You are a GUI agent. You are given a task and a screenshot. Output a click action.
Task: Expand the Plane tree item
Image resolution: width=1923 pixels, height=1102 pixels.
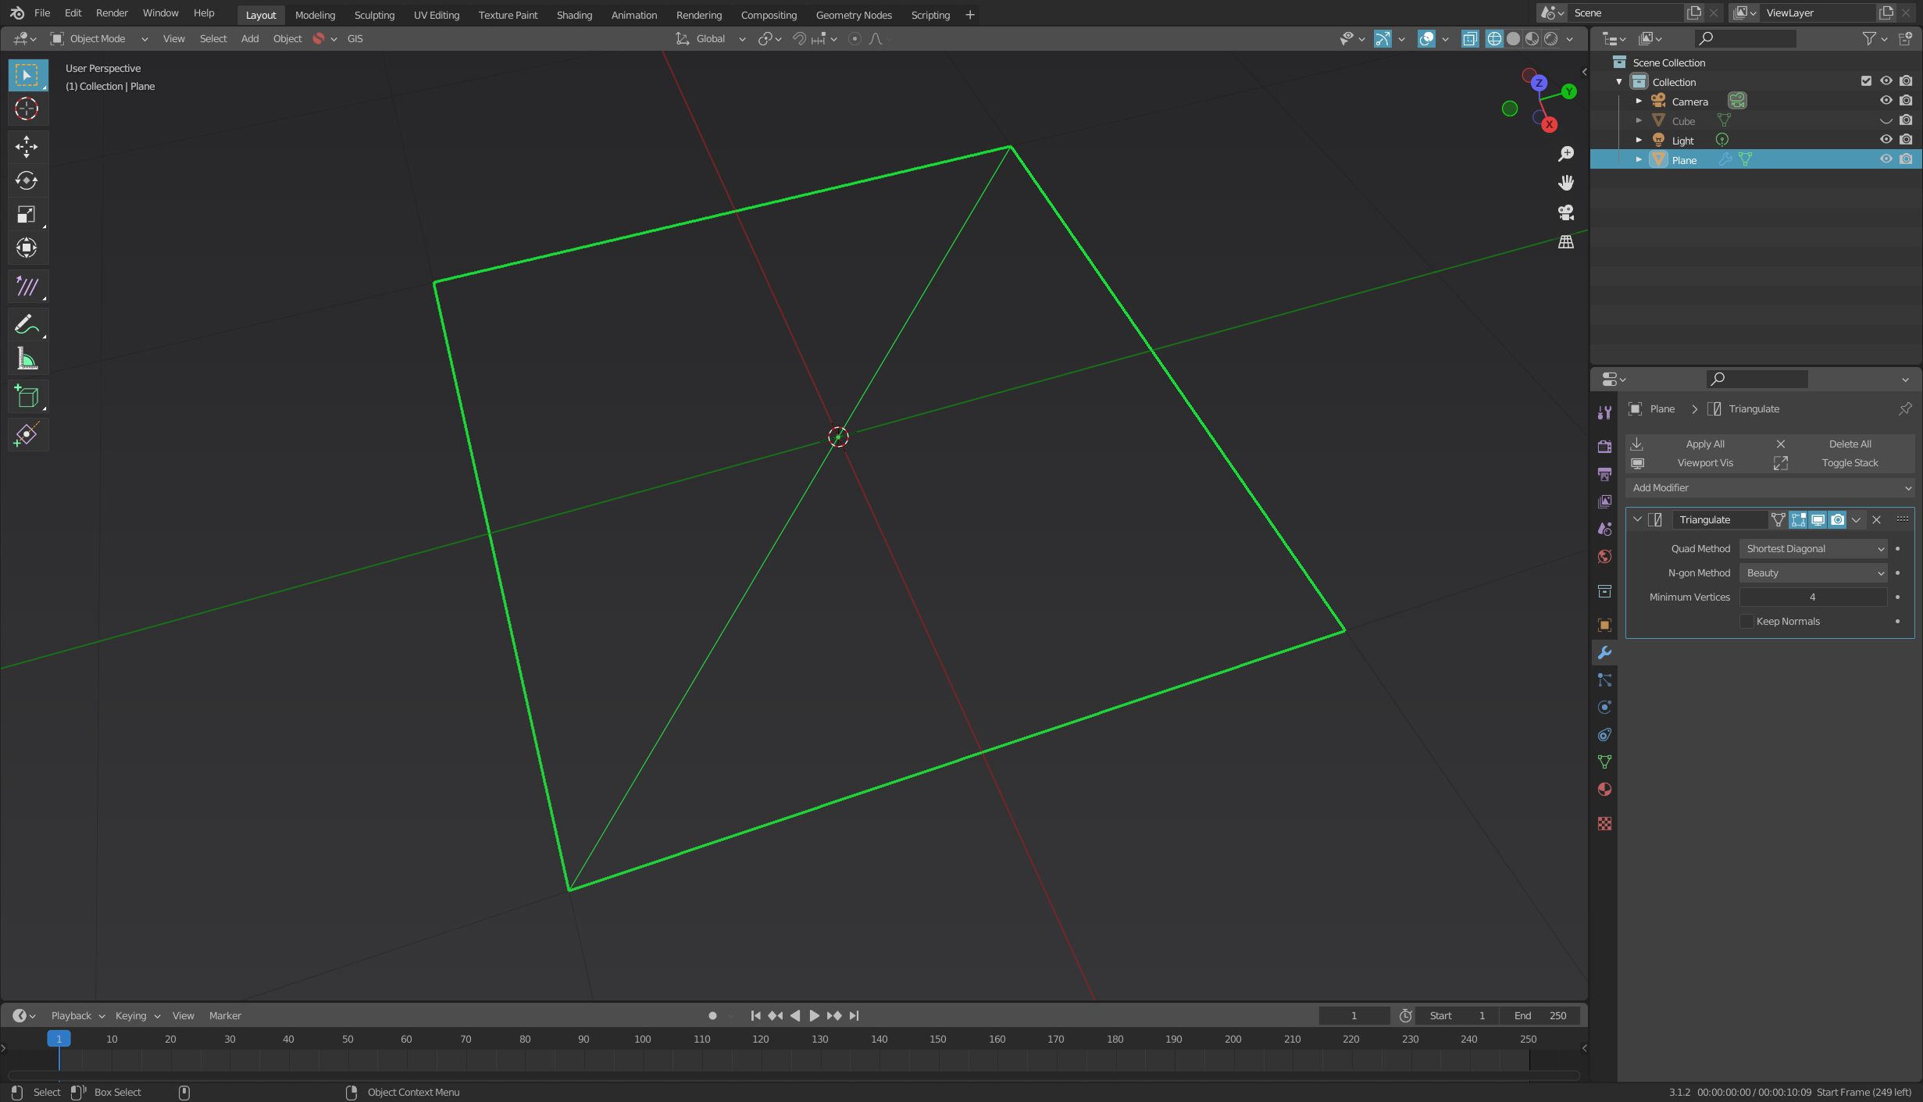1639,159
